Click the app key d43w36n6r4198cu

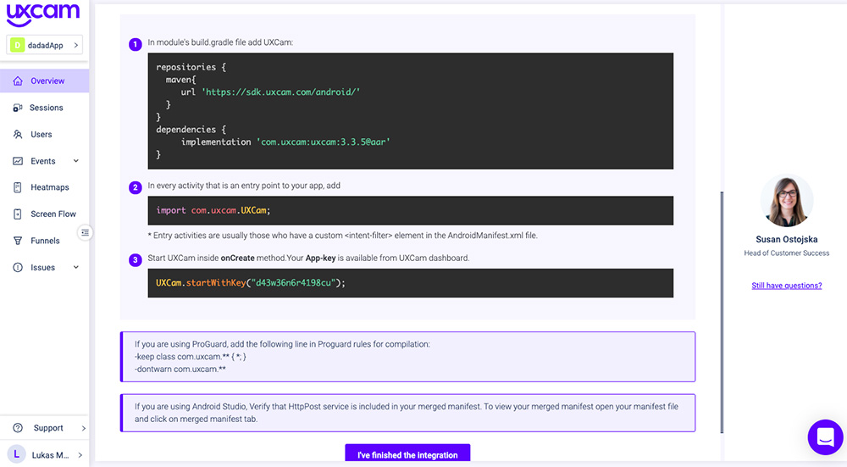[x=293, y=283]
